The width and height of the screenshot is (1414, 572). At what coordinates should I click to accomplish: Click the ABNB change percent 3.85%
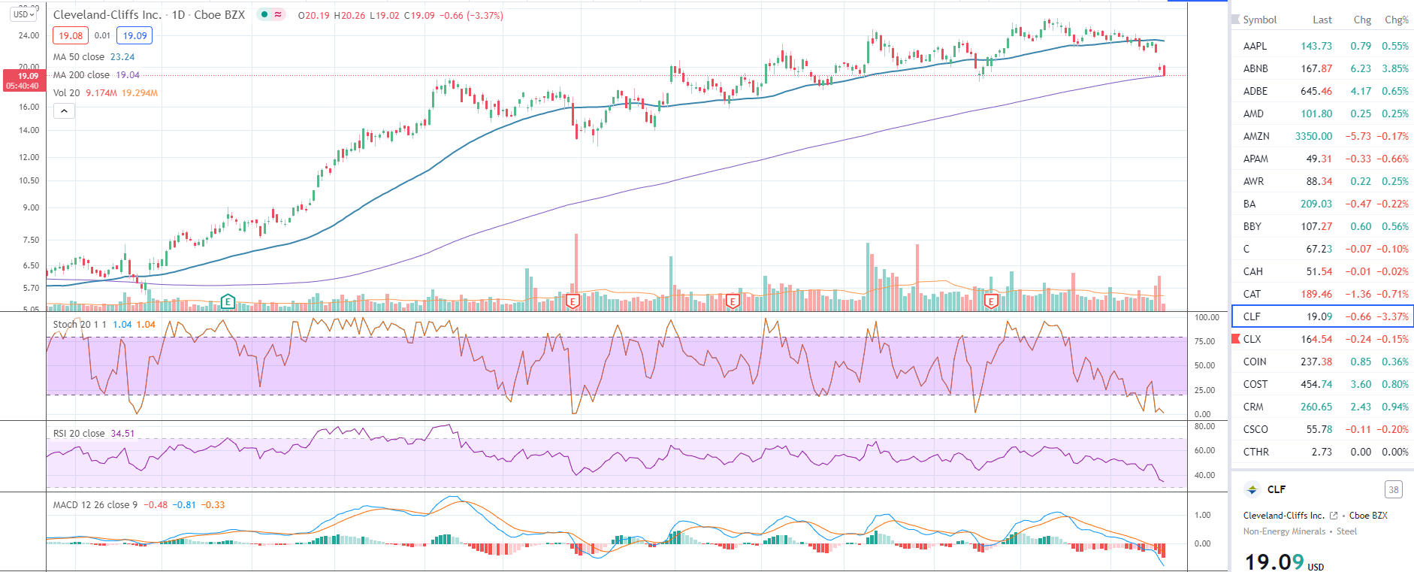click(x=1395, y=68)
